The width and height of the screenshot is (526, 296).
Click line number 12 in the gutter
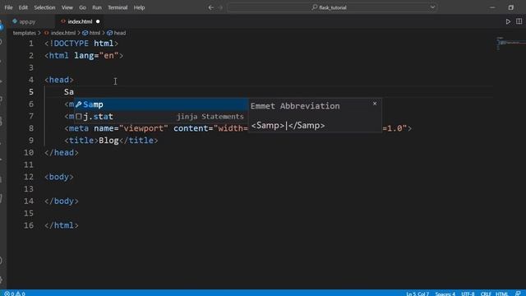click(29, 177)
